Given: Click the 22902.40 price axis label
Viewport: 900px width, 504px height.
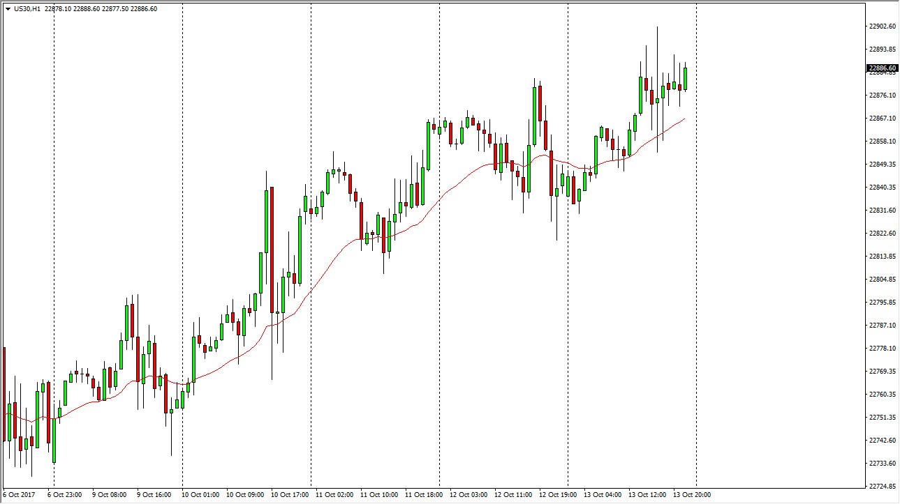Looking at the screenshot, I should pos(882,26).
